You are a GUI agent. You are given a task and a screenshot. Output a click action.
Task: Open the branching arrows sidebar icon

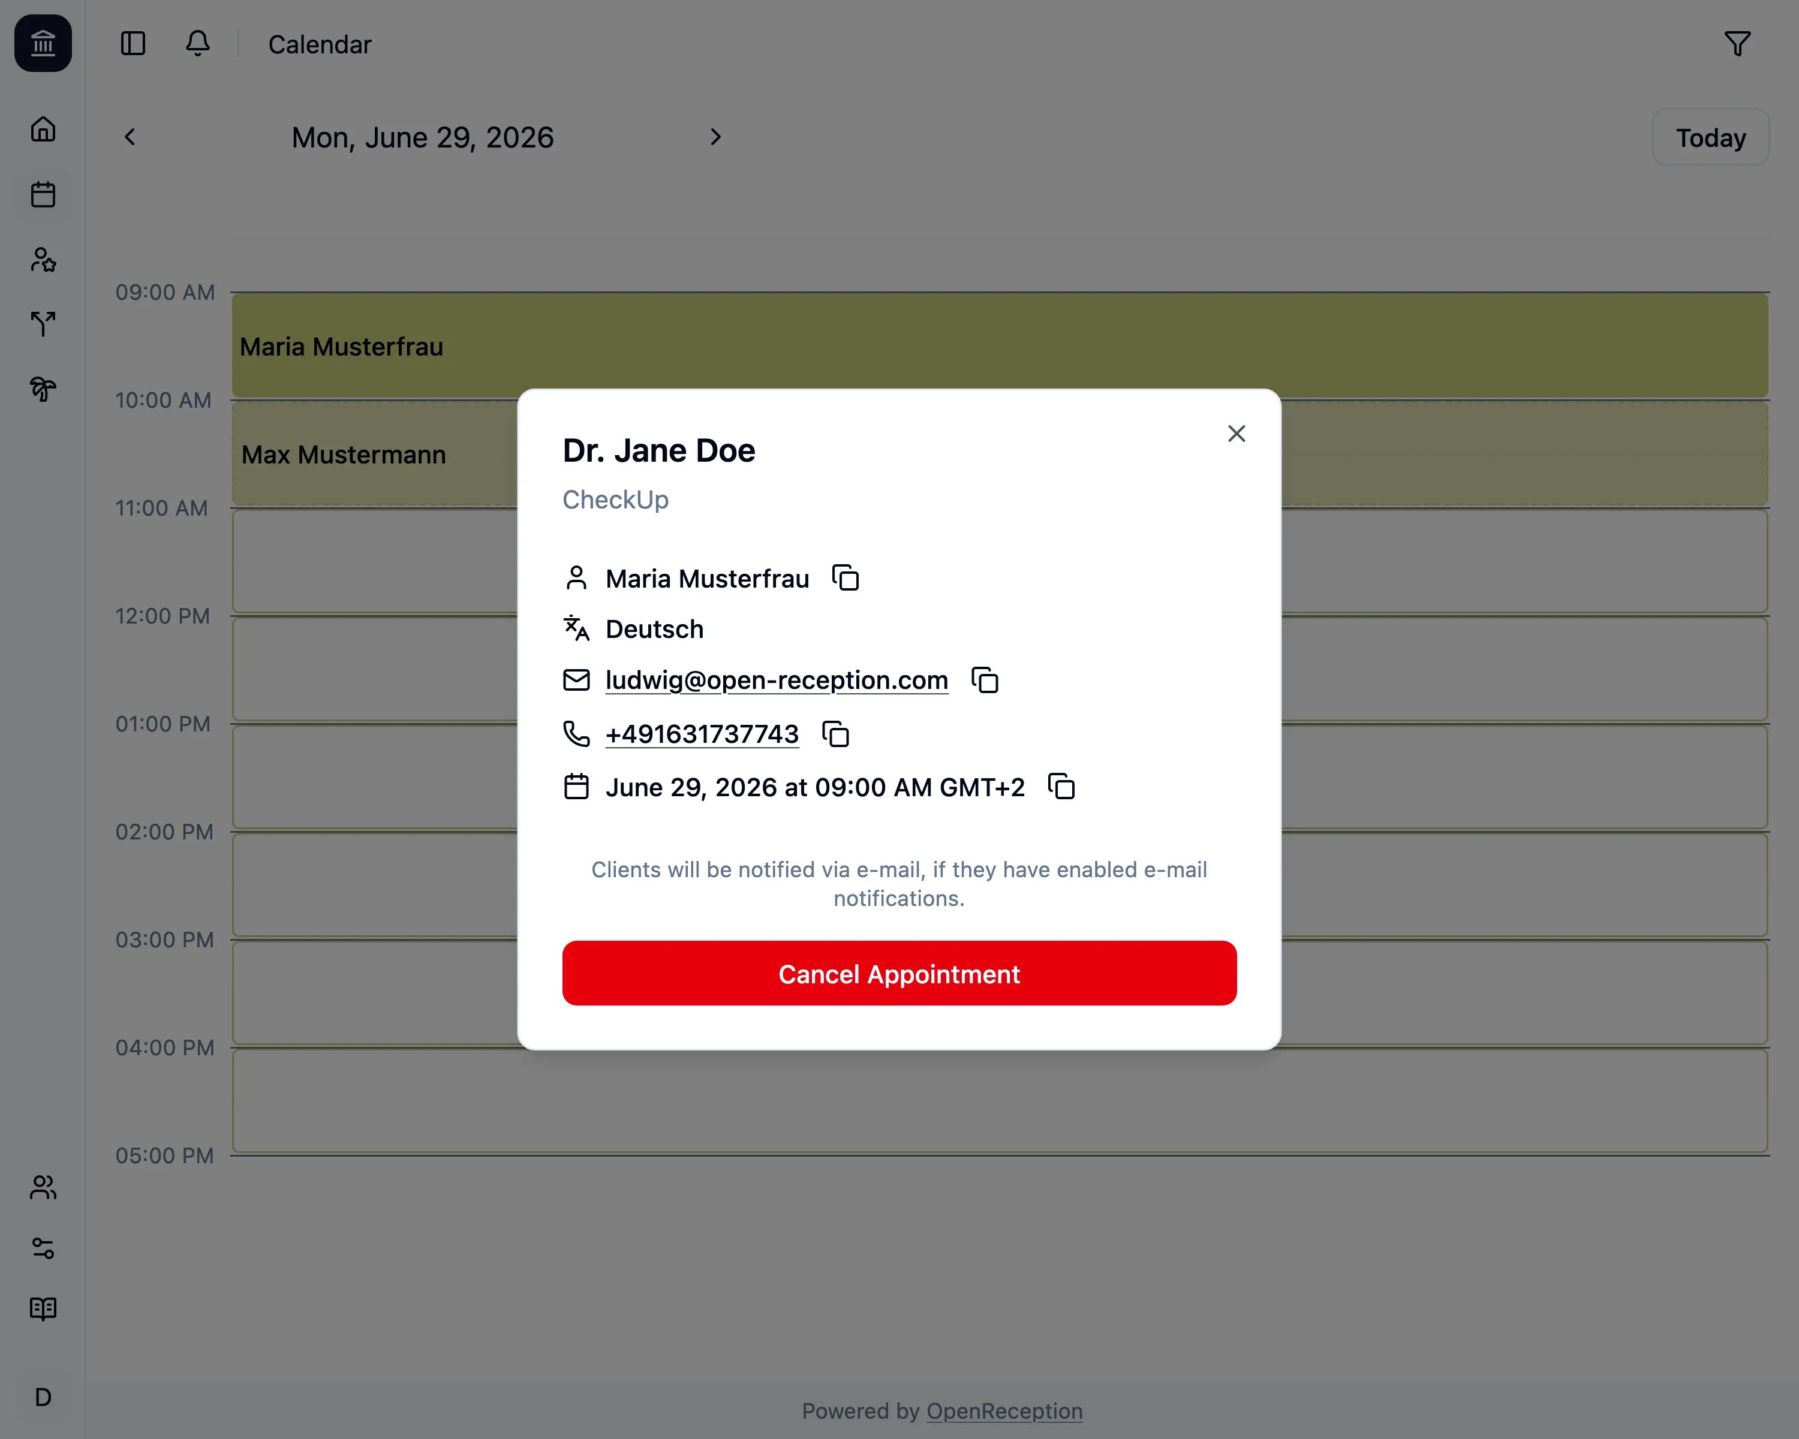coord(43,324)
